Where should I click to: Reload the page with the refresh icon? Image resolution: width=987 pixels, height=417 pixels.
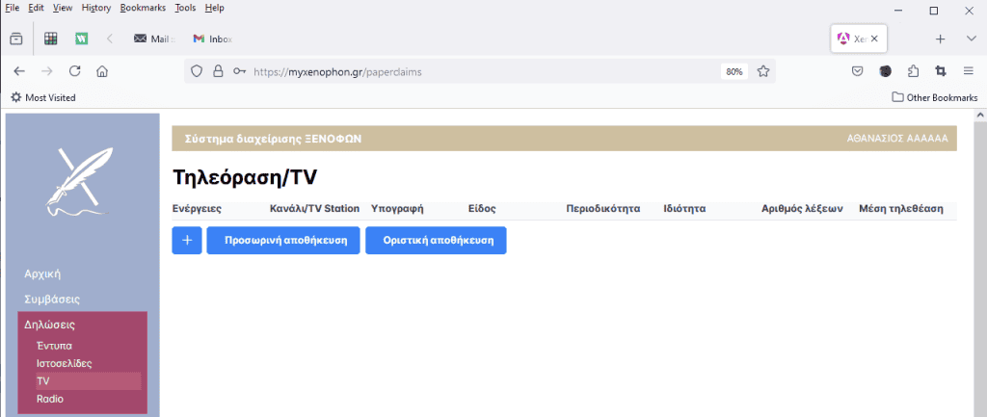(74, 71)
